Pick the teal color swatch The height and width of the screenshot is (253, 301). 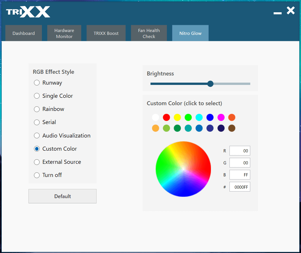tap(188, 128)
